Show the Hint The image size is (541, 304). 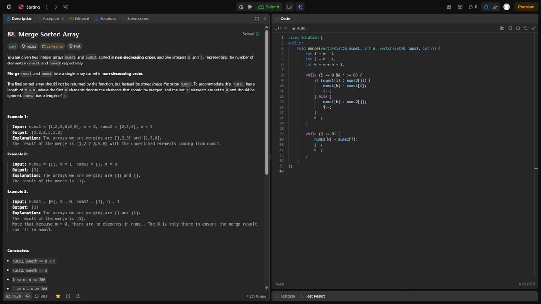tap(75, 46)
